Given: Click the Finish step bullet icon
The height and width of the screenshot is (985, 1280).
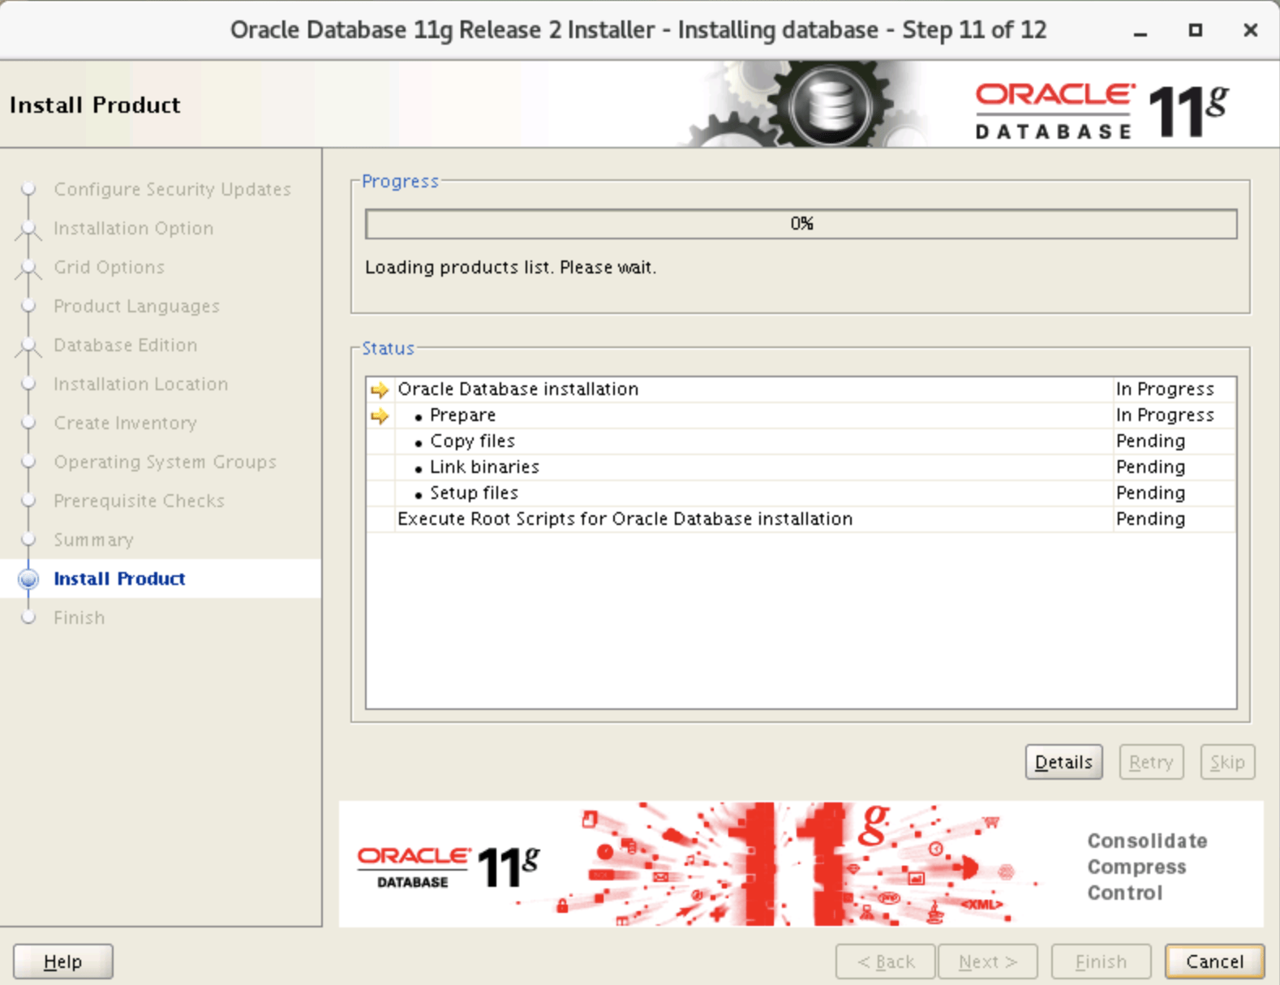Looking at the screenshot, I should [28, 617].
